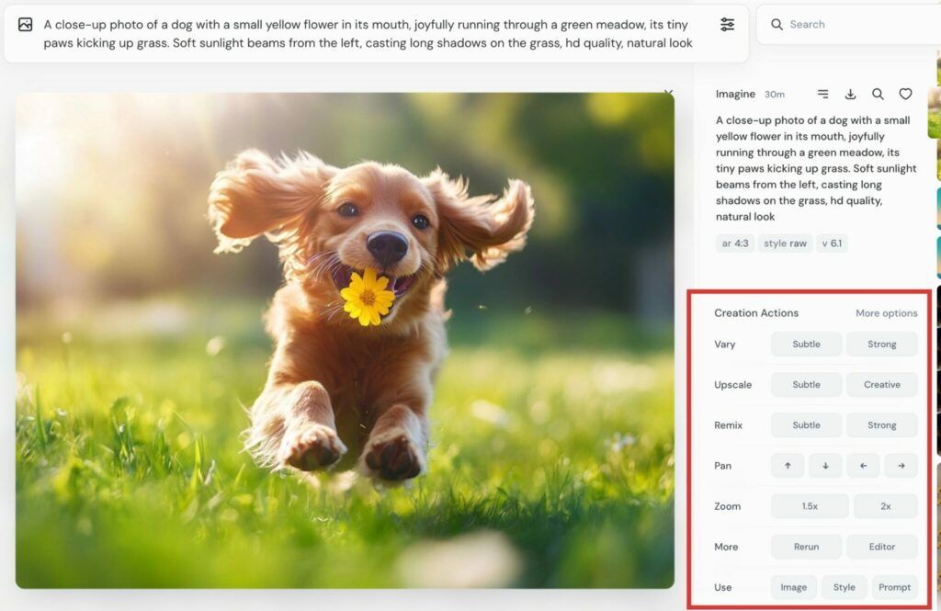Screen dimensions: 941x611
Task: Open prompt settings with the sliders icon
Action: (x=728, y=25)
